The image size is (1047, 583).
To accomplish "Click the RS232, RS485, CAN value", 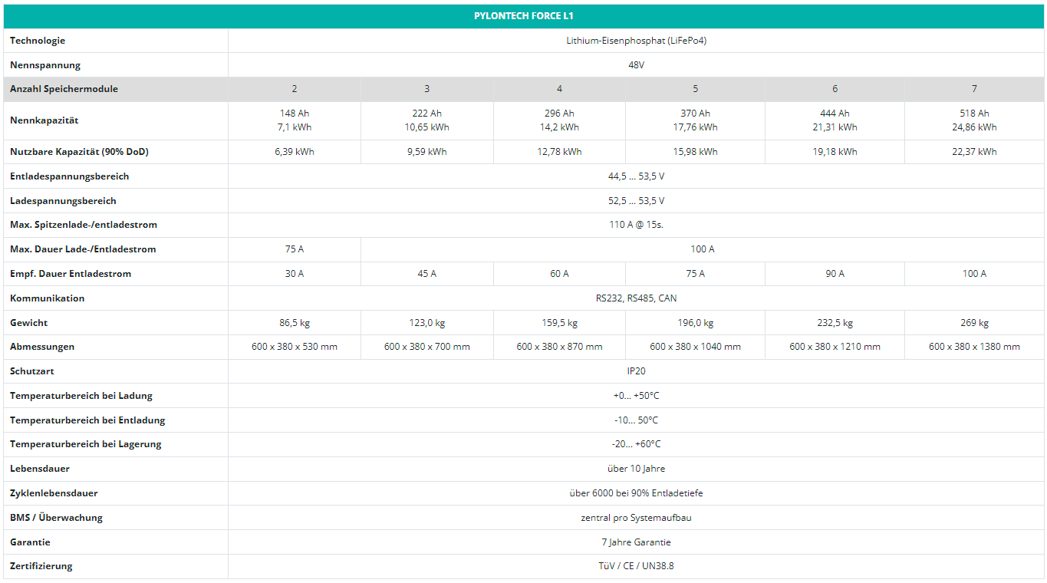I will coord(636,298).
